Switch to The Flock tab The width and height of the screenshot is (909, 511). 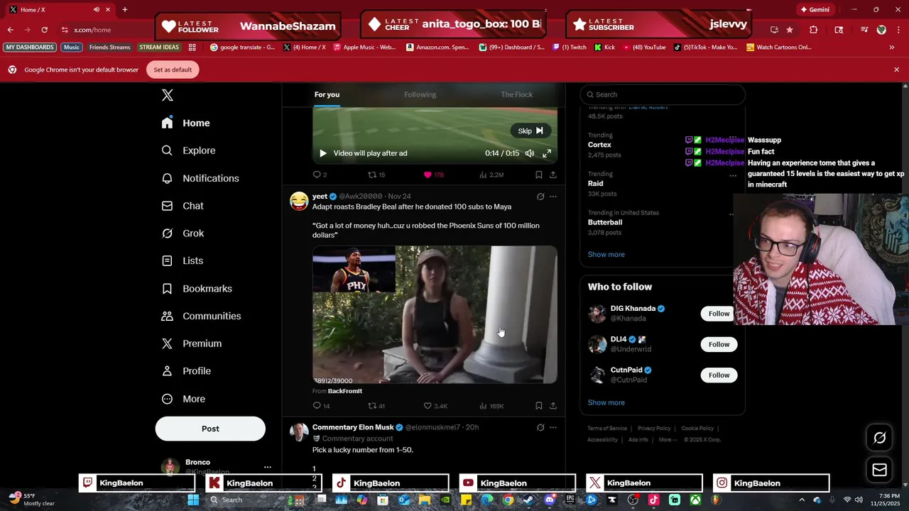pyautogui.click(x=516, y=94)
